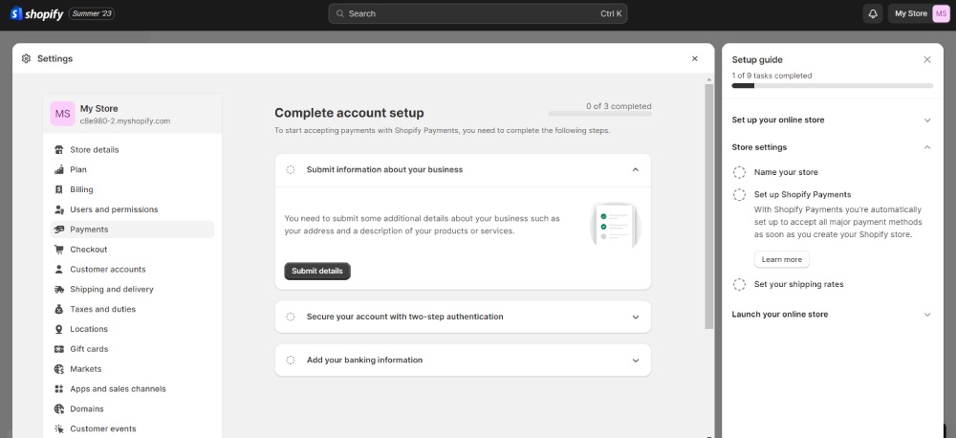Click the Markets globe icon
Screen dimensions: 956x438
point(59,369)
